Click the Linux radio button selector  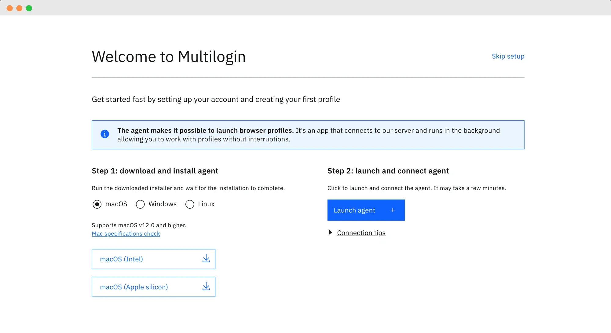tap(189, 204)
